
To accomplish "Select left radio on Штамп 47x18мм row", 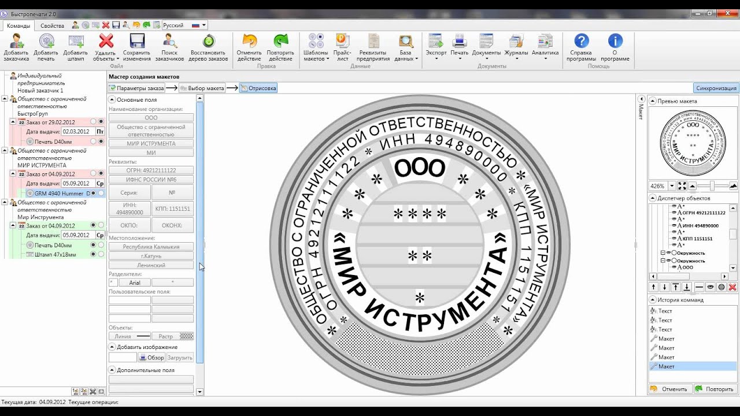I will (92, 254).
